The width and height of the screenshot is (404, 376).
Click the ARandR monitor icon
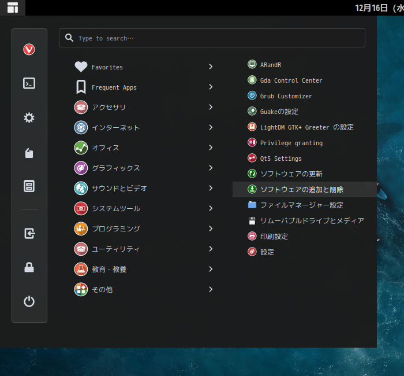tap(252, 64)
